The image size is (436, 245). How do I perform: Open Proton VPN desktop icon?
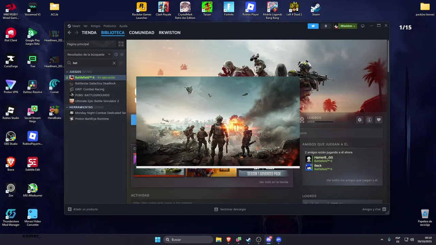pyautogui.click(x=11, y=87)
